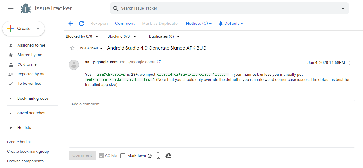Attach from Google Drive icon
Viewport: 363px width, 168px height.
169,156
